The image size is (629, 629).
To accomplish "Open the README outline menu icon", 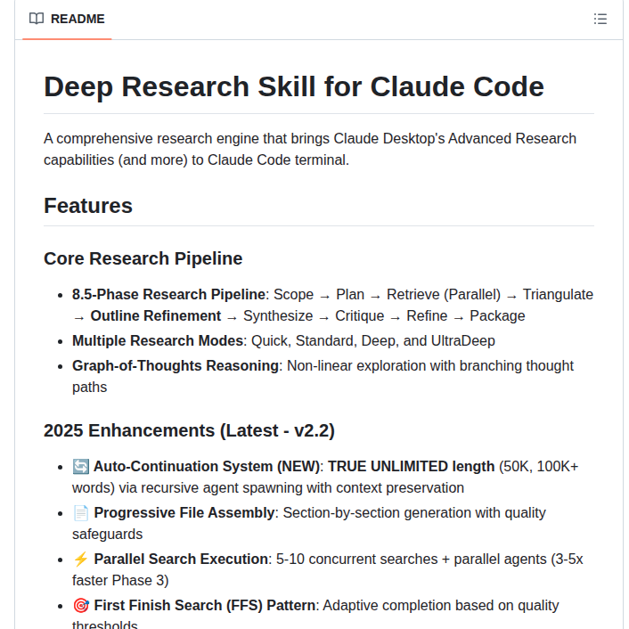I will coord(600,19).
